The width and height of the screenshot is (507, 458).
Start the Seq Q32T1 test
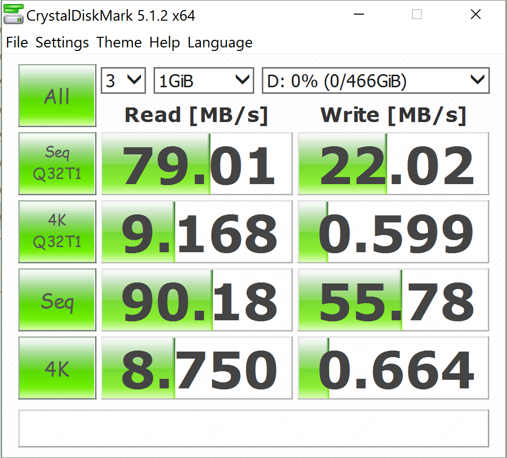pyautogui.click(x=57, y=163)
